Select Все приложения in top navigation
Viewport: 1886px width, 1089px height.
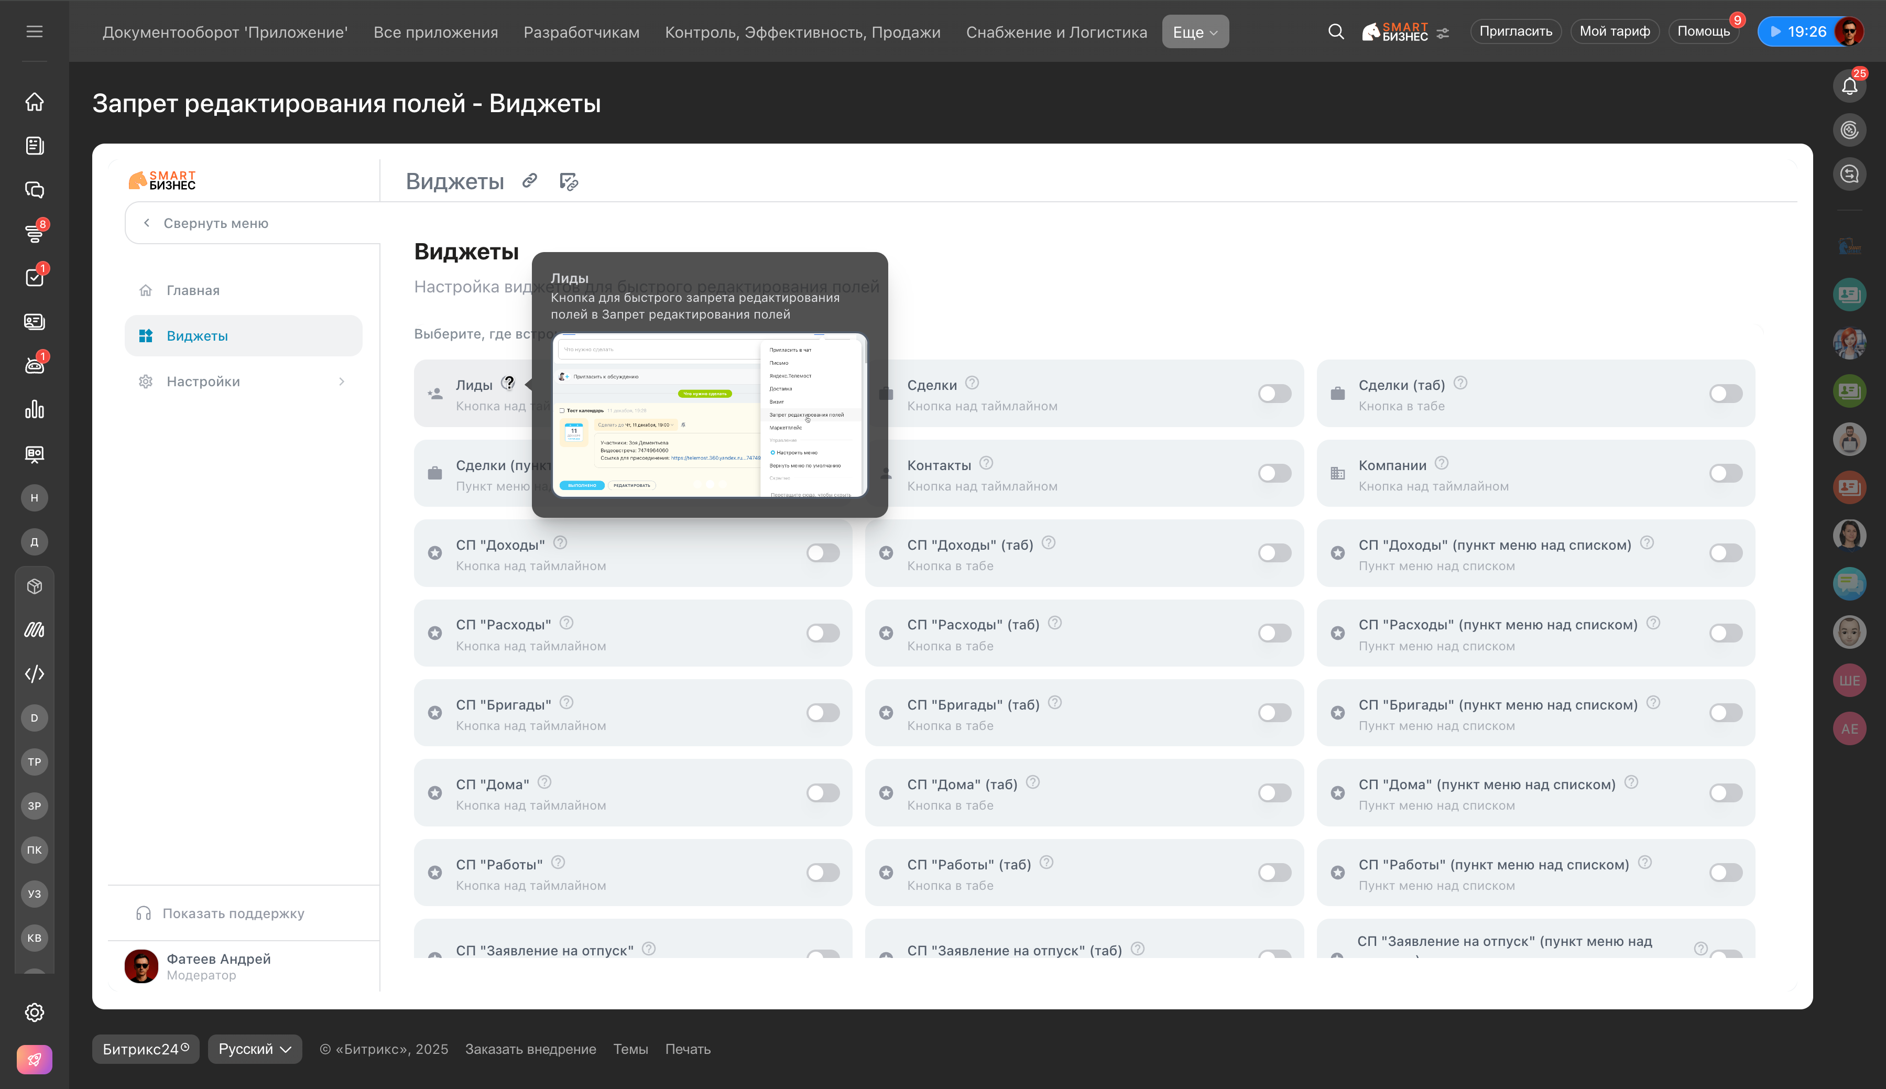coord(435,32)
